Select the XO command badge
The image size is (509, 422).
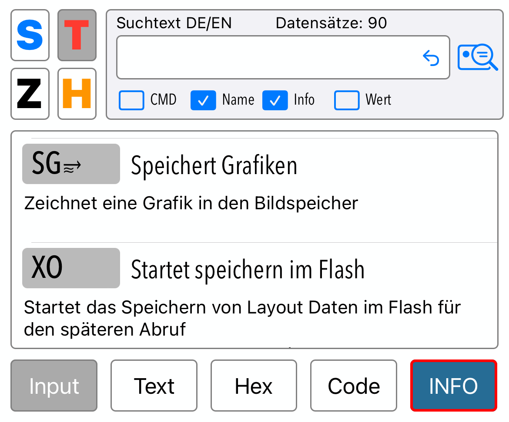tap(71, 268)
